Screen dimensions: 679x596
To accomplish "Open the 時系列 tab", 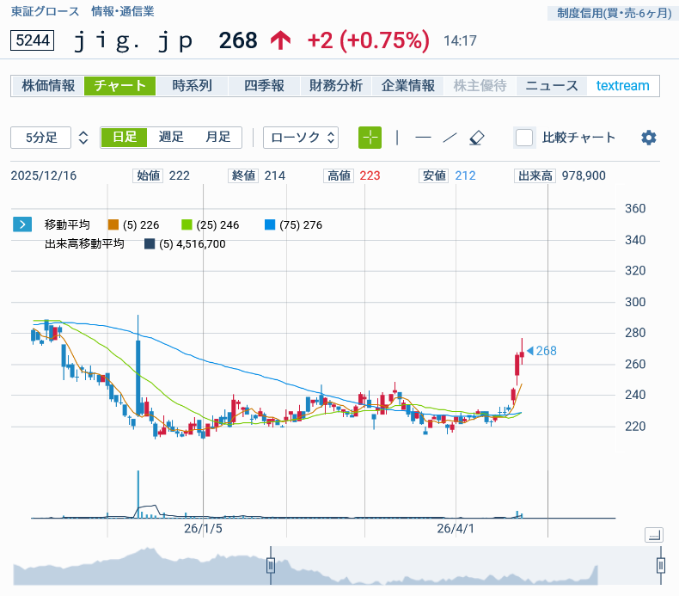I will 192,86.
